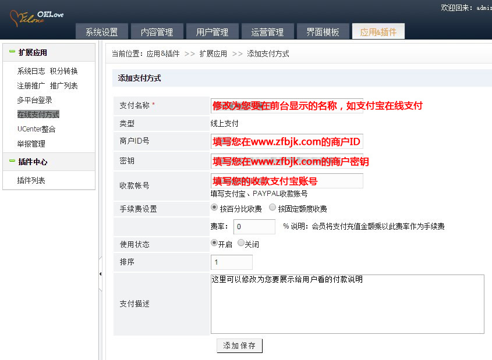Image resolution: width=492 pixels, height=360 pixels.
Task: Switch to the 运营管理 tab
Action: (x=267, y=31)
